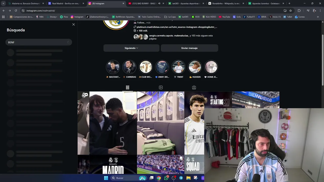Show next highlights with the arrow on HOME JE...

tap(215, 69)
